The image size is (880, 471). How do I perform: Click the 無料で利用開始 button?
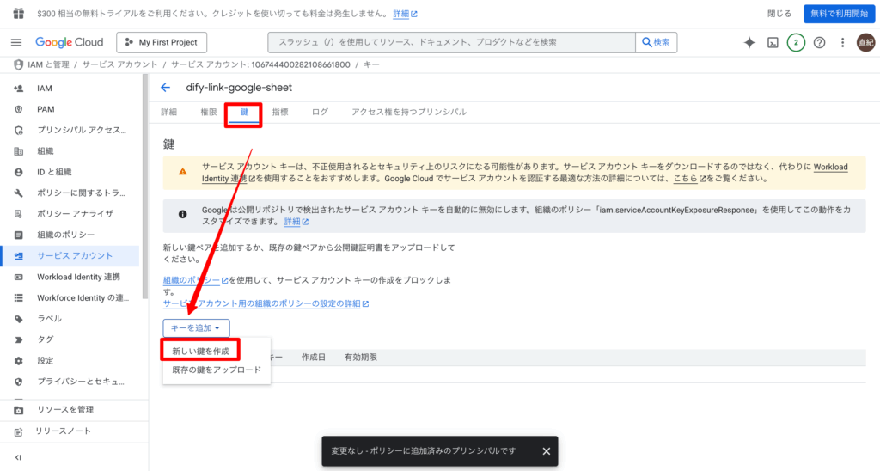pyautogui.click(x=839, y=14)
